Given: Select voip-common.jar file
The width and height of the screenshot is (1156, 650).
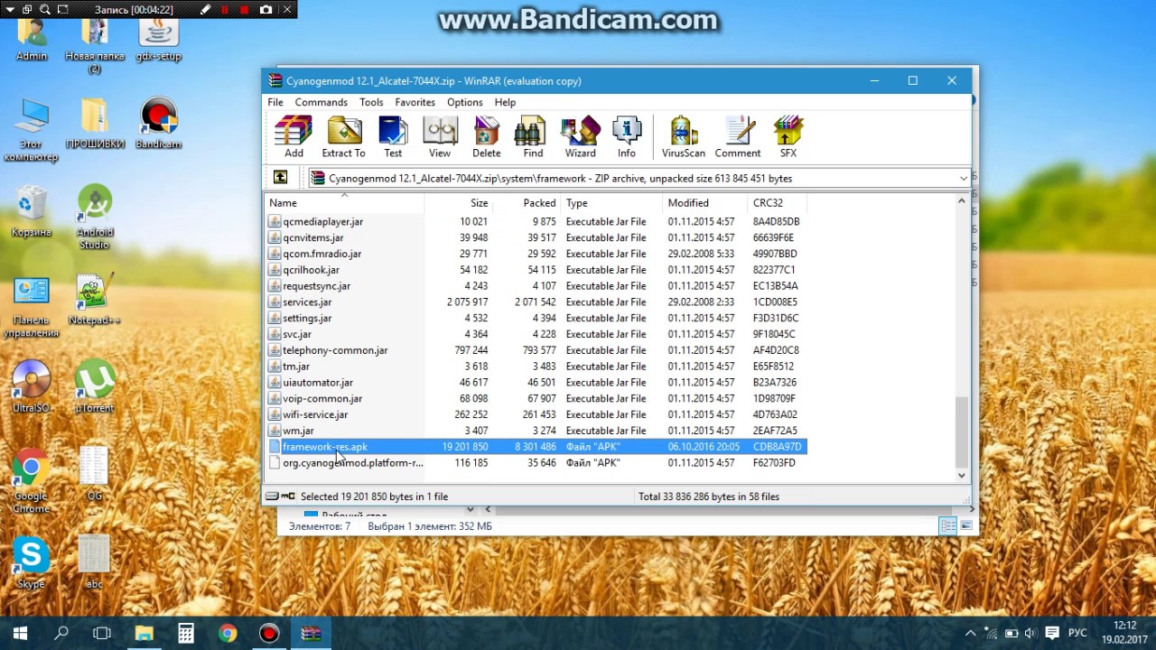Looking at the screenshot, I should 536,398.
